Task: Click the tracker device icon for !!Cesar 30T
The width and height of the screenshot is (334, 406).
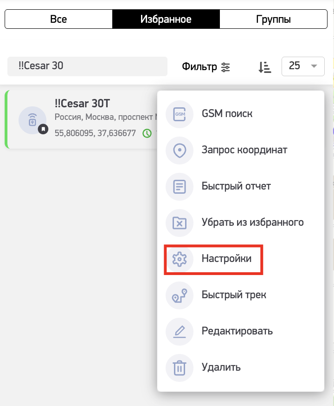Action: pyautogui.click(x=32, y=120)
